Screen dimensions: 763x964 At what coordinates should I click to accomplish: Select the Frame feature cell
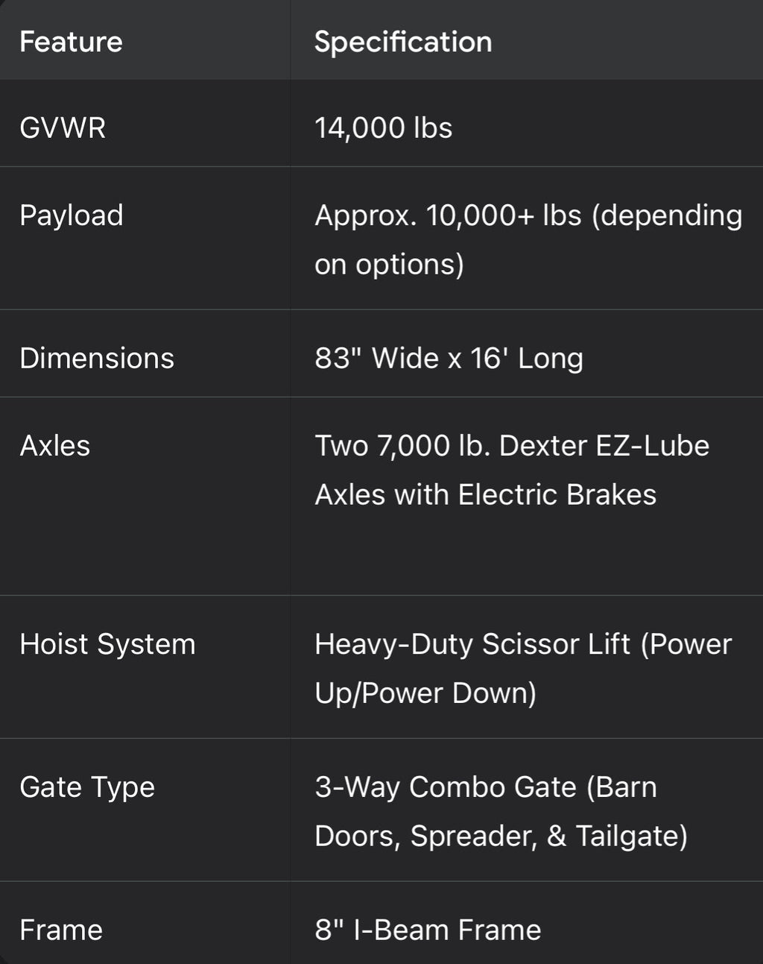tap(61, 930)
